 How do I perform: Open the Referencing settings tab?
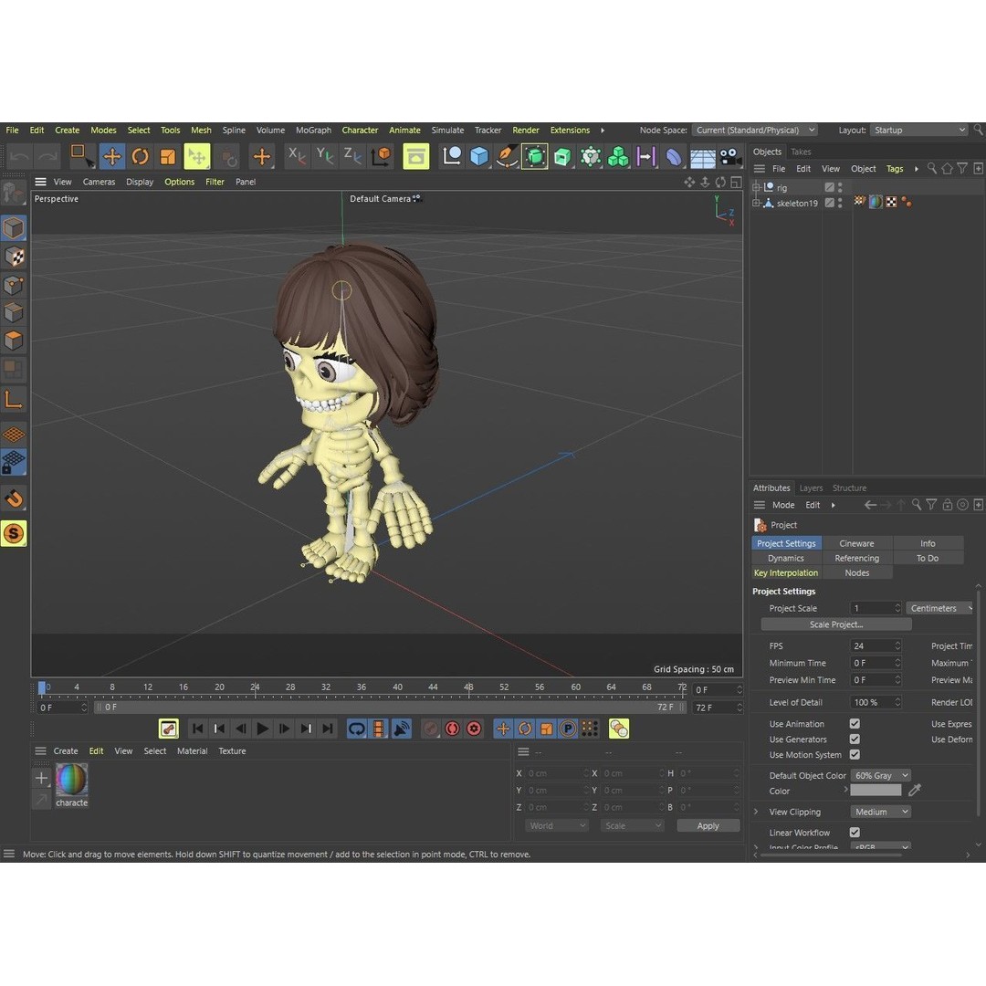856,559
